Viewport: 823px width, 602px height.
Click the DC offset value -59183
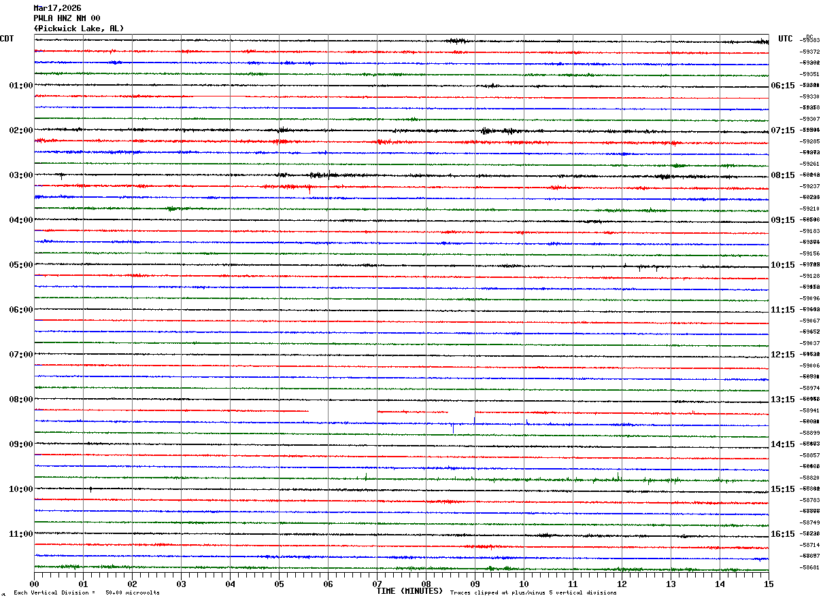click(x=809, y=232)
